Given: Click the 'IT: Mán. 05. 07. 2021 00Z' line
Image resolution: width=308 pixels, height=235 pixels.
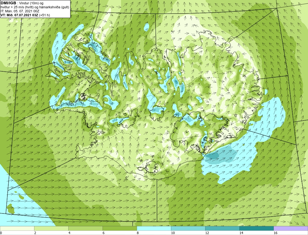Looking at the screenshot, I should tap(20, 11).
